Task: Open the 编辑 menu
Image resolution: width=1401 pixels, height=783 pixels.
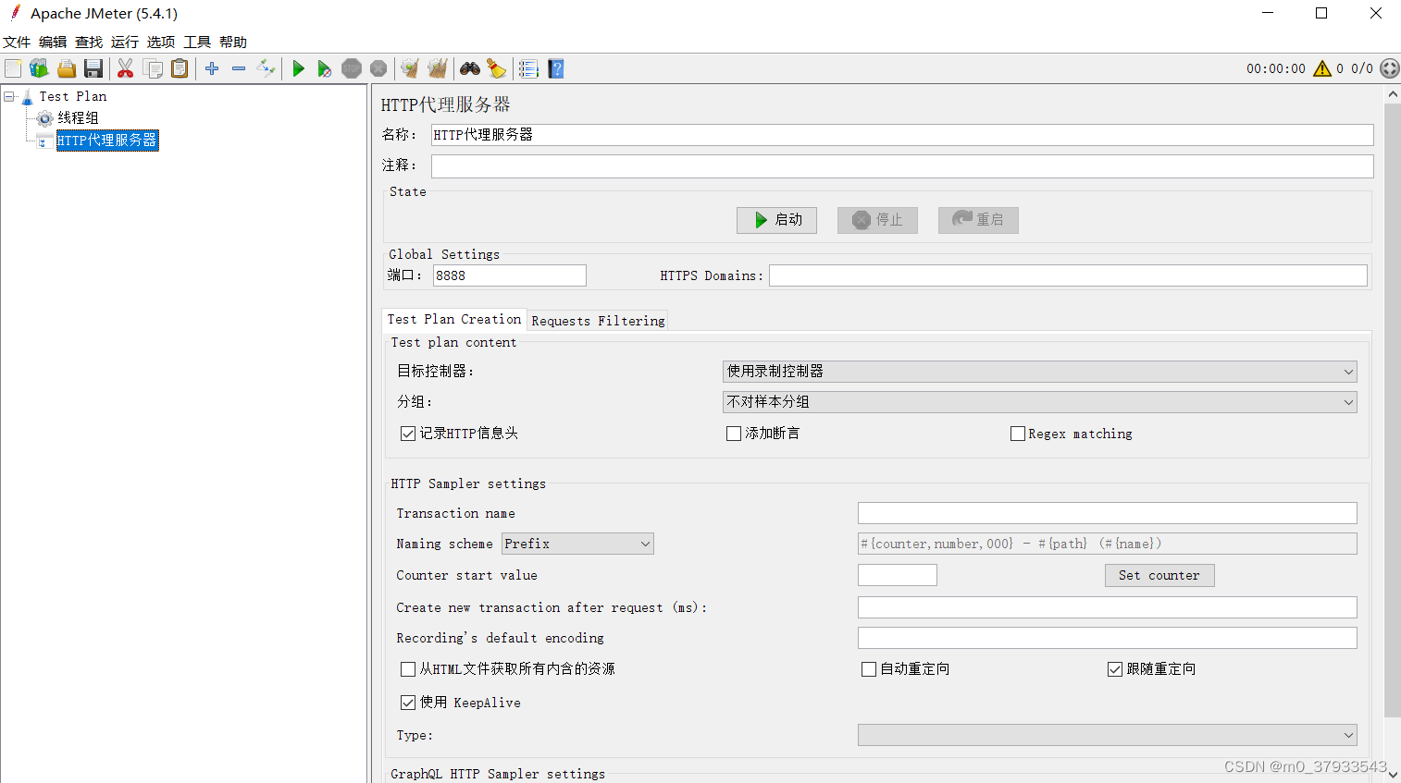Action: coord(53,42)
